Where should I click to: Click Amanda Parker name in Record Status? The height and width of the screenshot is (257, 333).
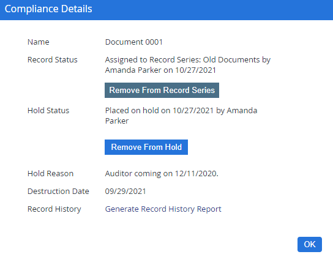(133, 70)
